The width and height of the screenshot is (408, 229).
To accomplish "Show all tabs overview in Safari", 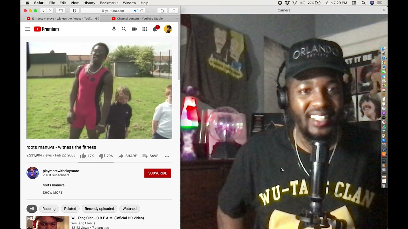I will 173,11.
